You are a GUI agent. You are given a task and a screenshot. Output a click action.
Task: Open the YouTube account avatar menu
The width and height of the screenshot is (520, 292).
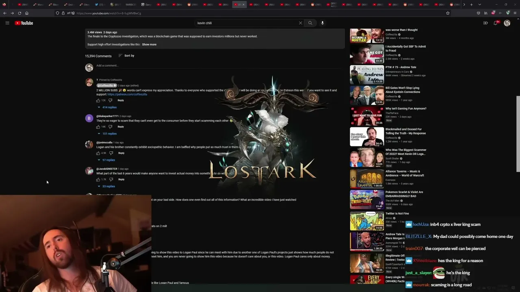[x=507, y=23]
